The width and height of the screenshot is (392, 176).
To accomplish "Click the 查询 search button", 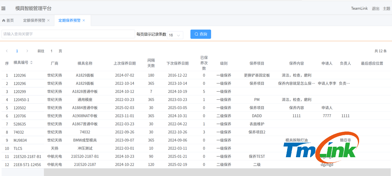I will coord(201,34).
